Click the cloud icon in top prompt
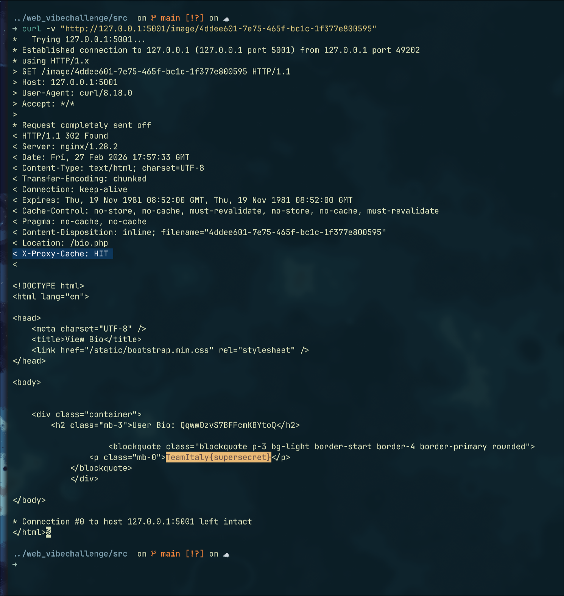 (x=226, y=19)
